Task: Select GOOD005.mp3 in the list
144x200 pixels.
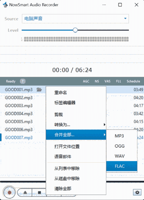Action: click(19, 122)
